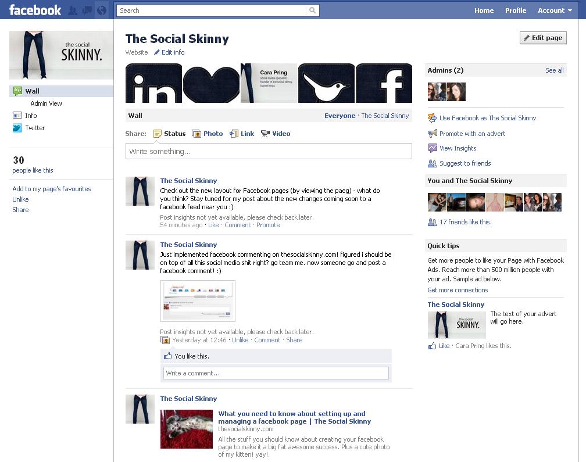Click the Status share icon
Viewport: 586px width, 462px height.
(x=158, y=134)
